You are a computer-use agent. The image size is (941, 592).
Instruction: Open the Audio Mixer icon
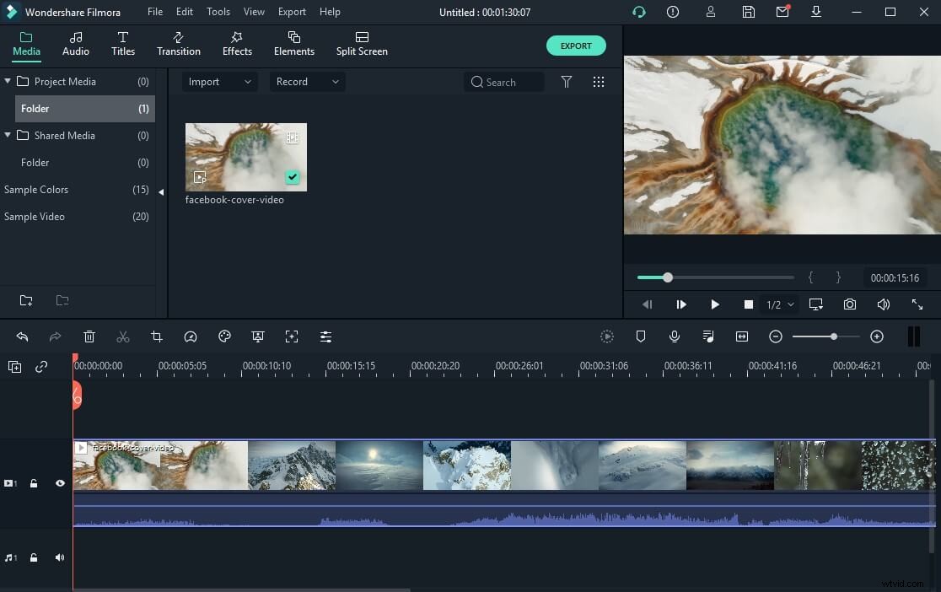pos(708,336)
